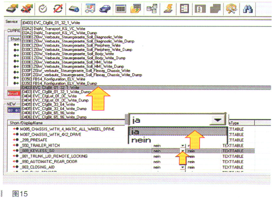Click the yellow folder toolbar icon

pos(136,8)
